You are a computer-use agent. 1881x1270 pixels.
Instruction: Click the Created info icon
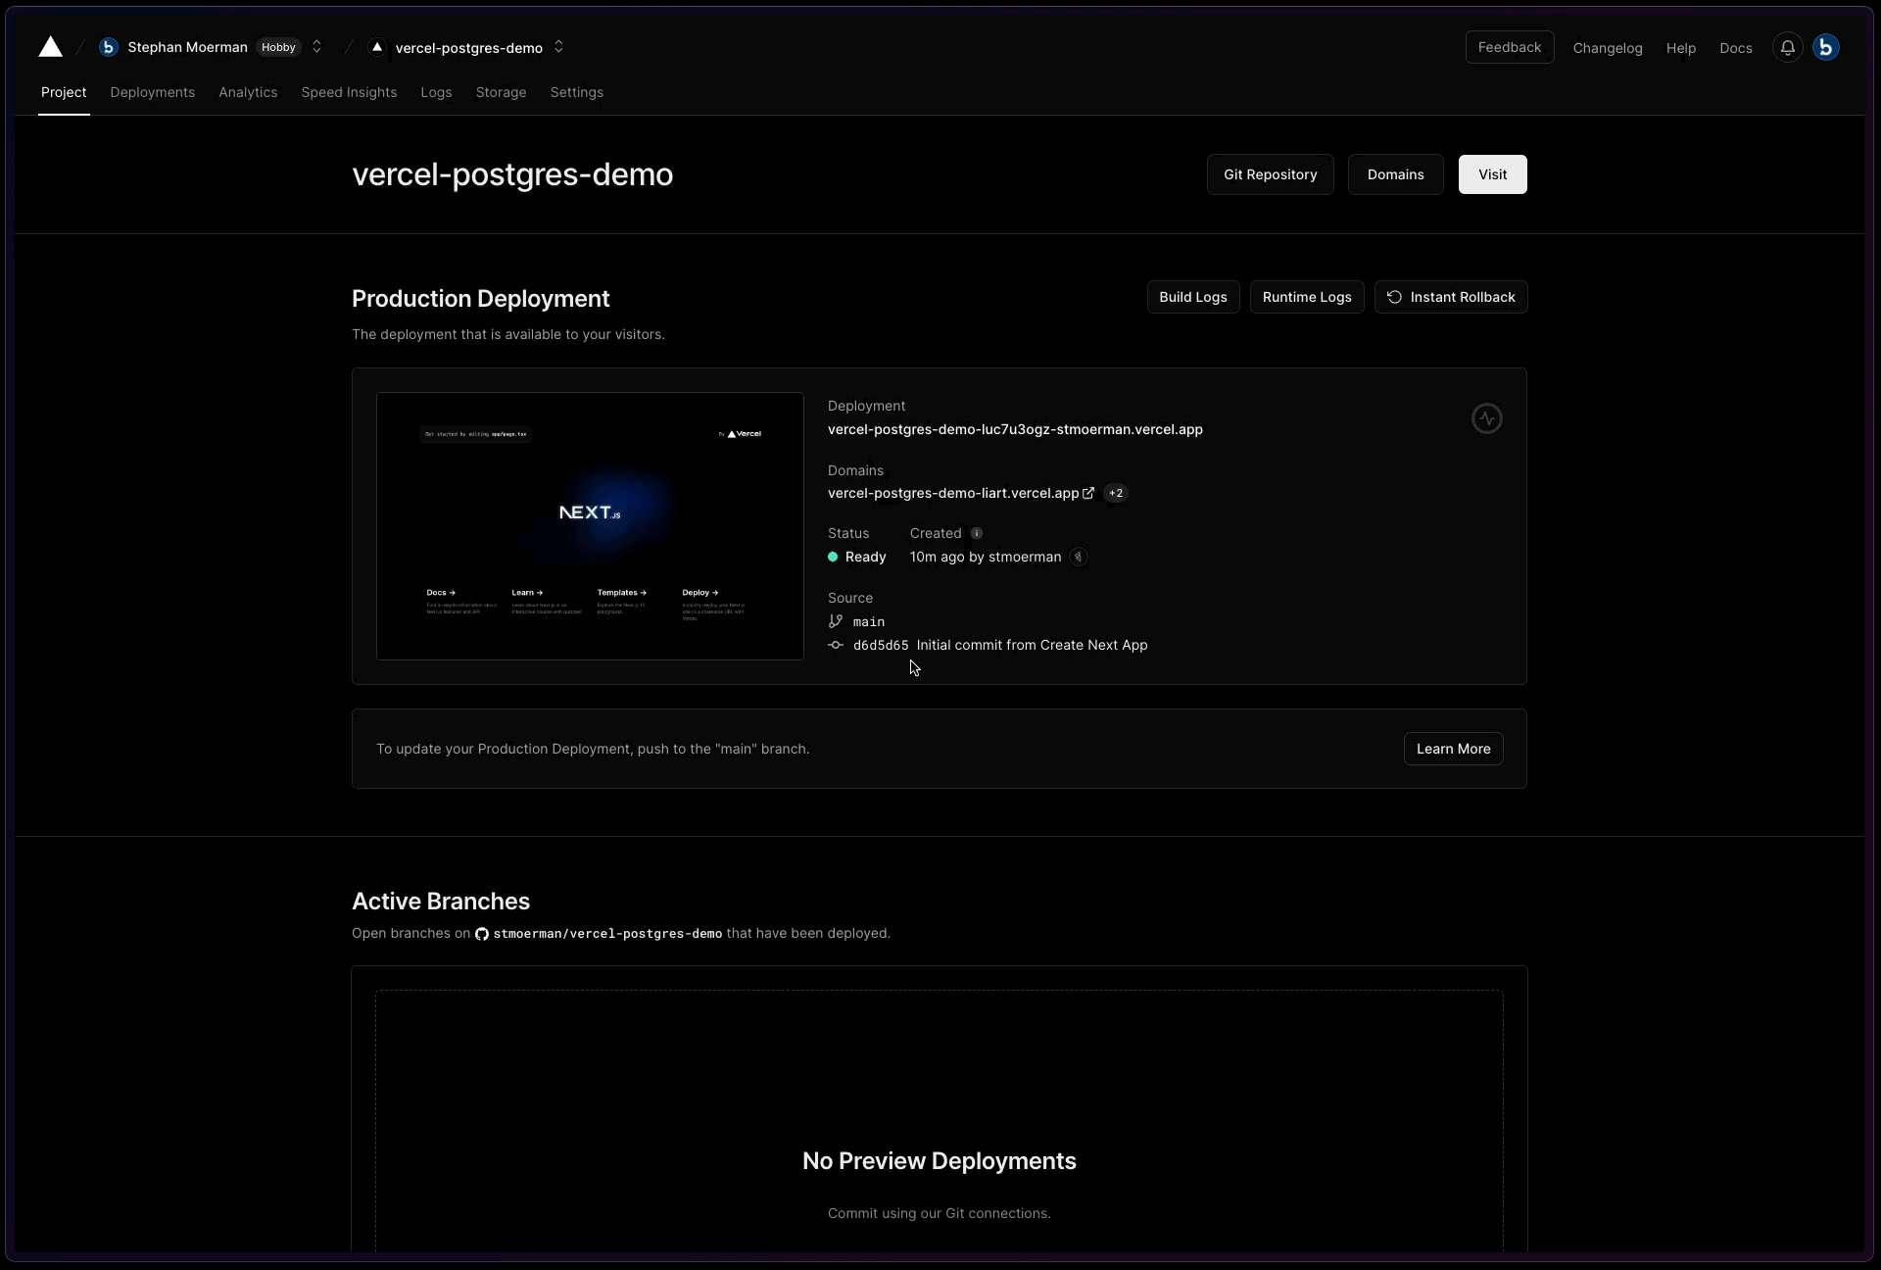(977, 534)
